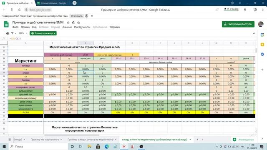
Task: Select column D header
Action: click(86, 43)
